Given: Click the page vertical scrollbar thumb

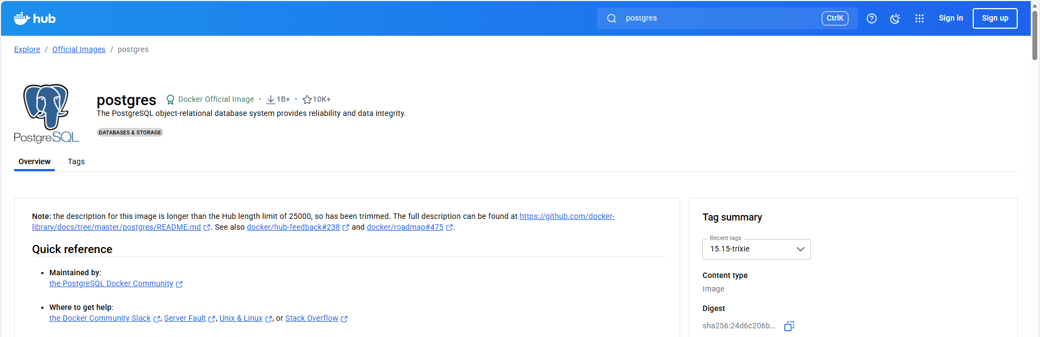Looking at the screenshot, I should click(x=1035, y=35).
